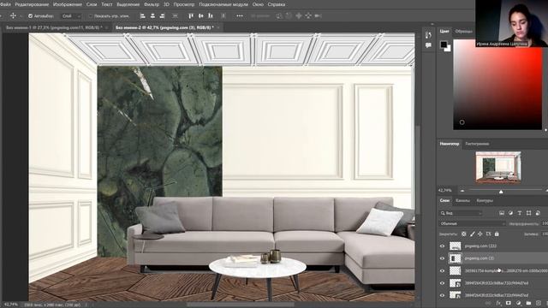The width and height of the screenshot is (548, 308).
Task: Filter layers by pixel type icon
Action: [x=502, y=213]
